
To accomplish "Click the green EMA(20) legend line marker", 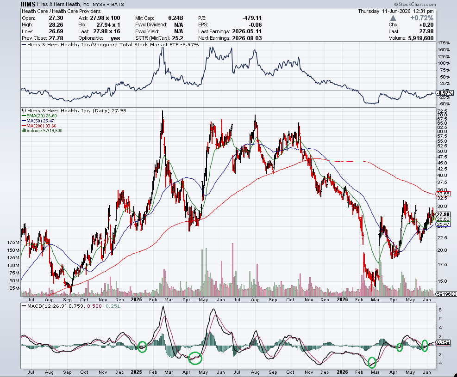I will (24, 116).
